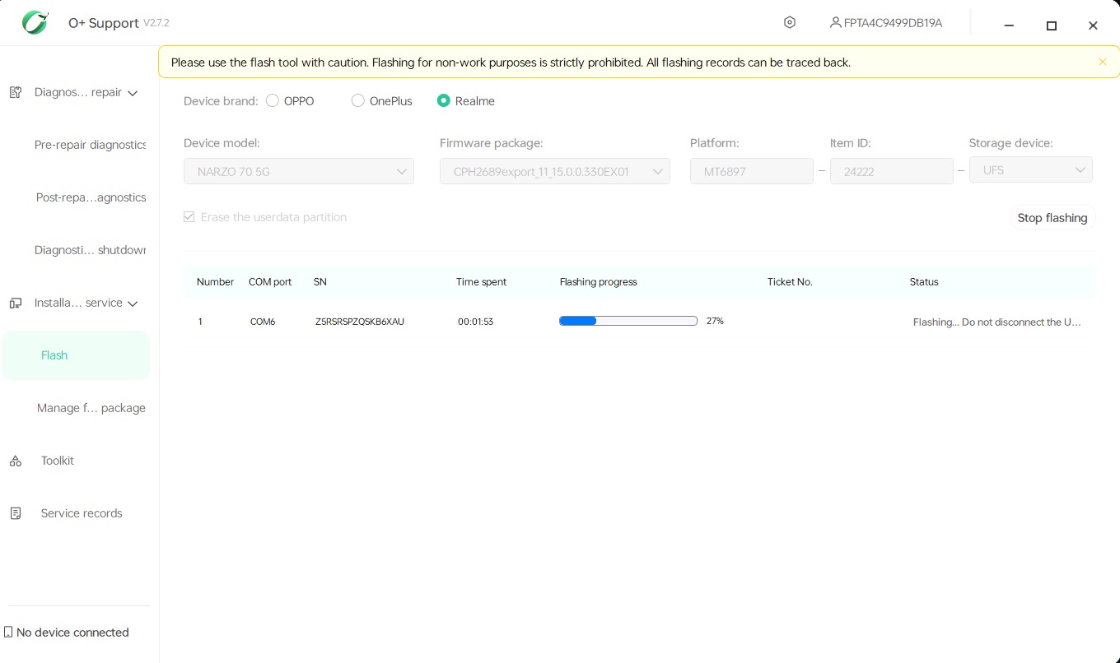Click the SN column header

320,281
